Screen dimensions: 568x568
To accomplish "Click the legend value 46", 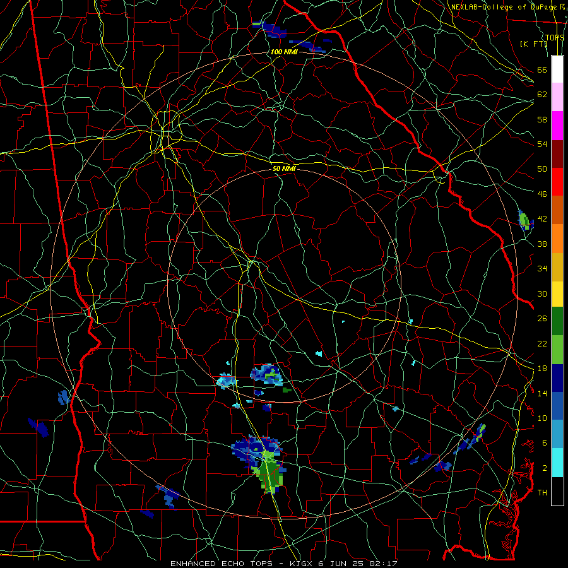I will 542,194.
